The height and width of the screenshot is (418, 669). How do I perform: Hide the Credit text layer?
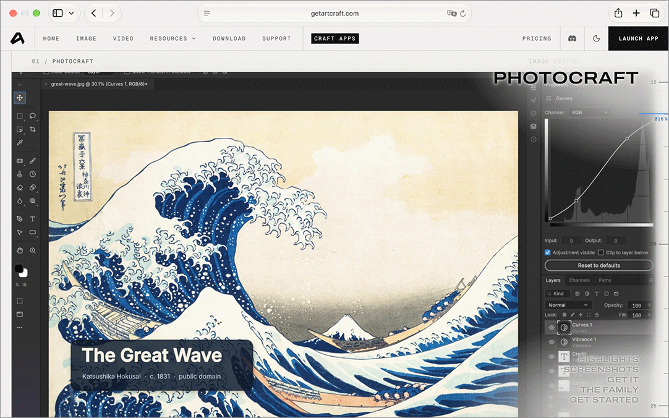[x=552, y=357]
